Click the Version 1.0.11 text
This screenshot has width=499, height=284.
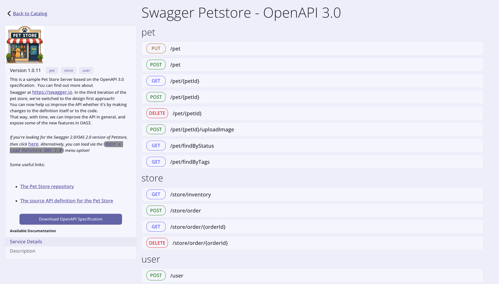pyautogui.click(x=25, y=70)
